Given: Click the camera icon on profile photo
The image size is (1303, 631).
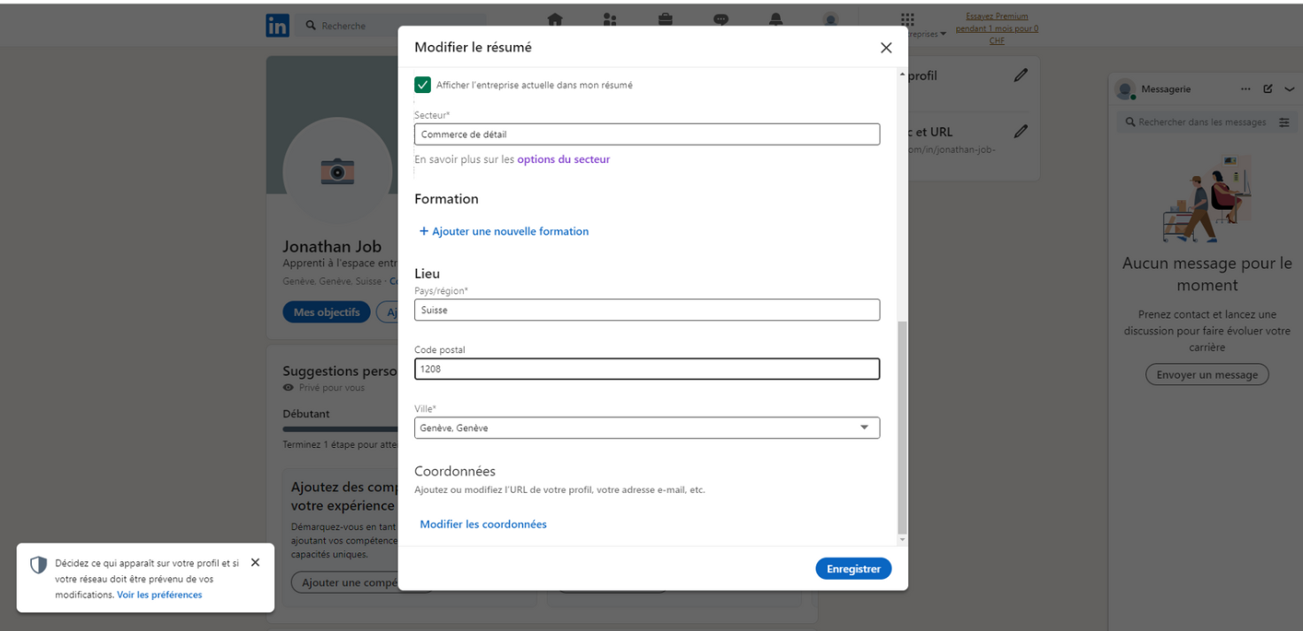Looking at the screenshot, I should (337, 171).
